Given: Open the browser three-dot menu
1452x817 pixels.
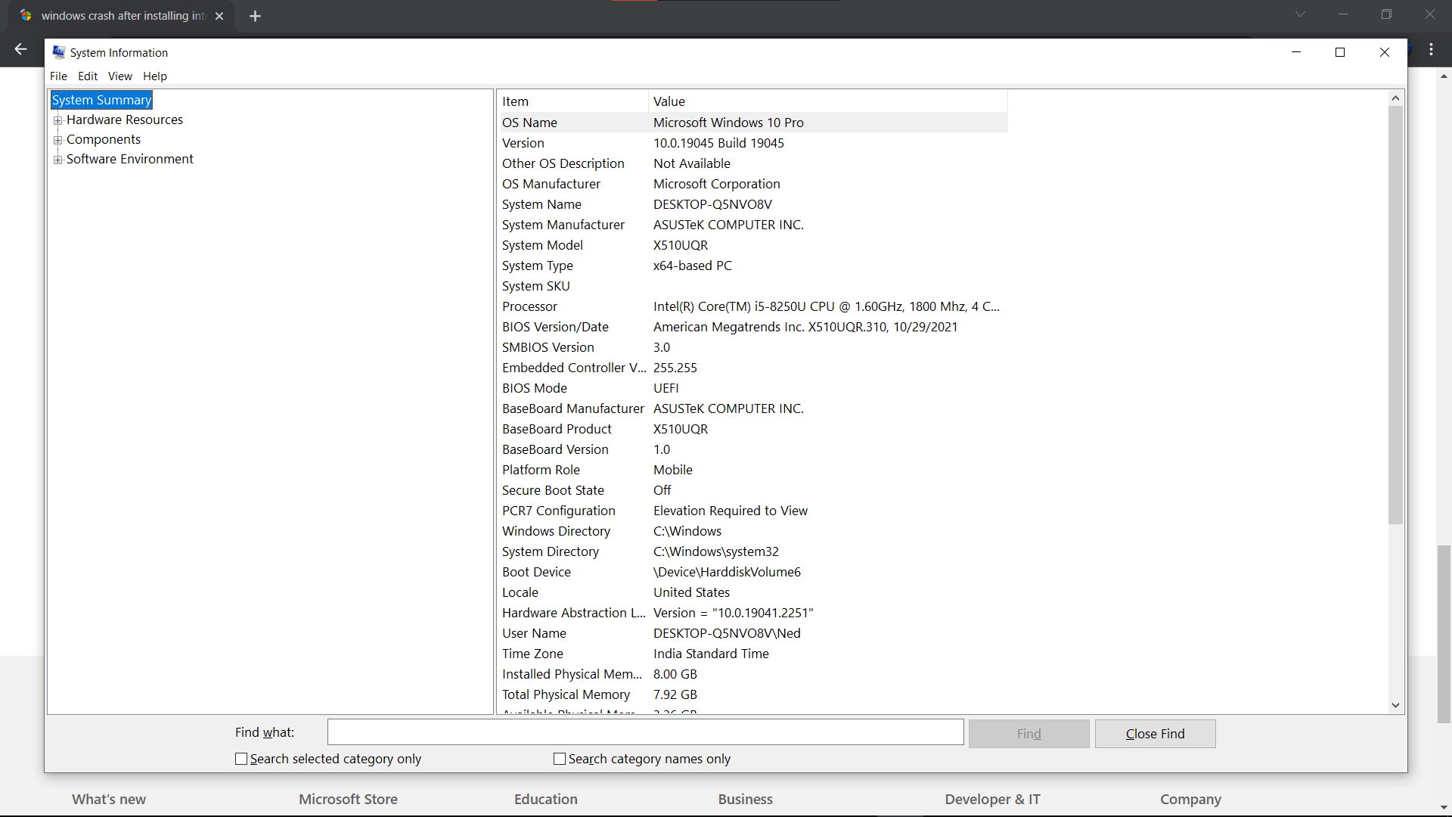Looking at the screenshot, I should coord(1431,49).
